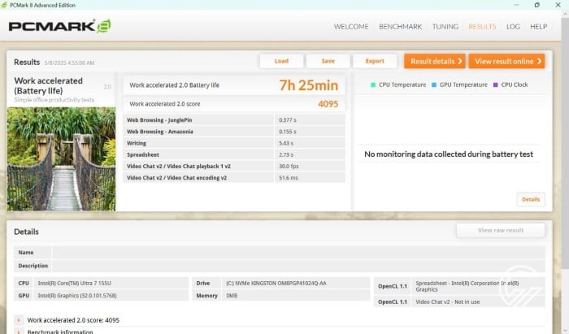Click the PCMark app icon in title bar

[4, 5]
